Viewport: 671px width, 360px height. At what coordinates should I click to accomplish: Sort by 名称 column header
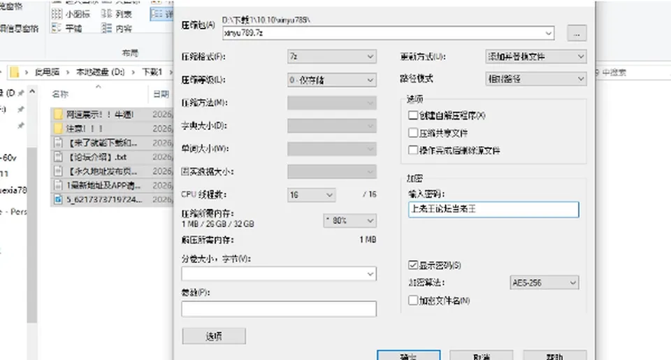coord(60,94)
